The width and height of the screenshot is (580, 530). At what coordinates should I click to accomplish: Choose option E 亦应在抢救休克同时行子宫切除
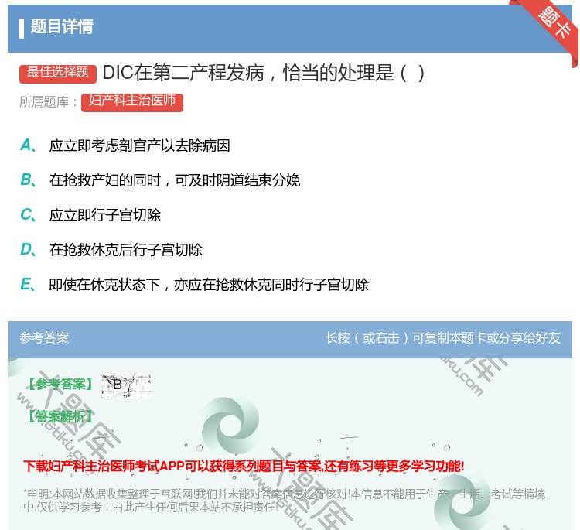[194, 285]
